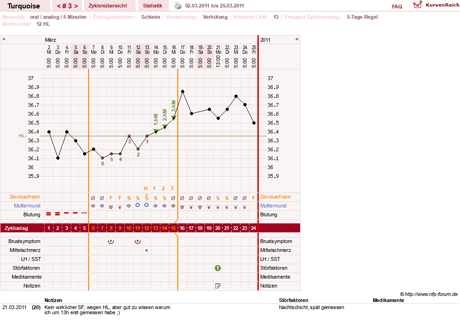Switch to Zyklenübersicht tab
460x325 pixels.
pyautogui.click(x=108, y=6)
